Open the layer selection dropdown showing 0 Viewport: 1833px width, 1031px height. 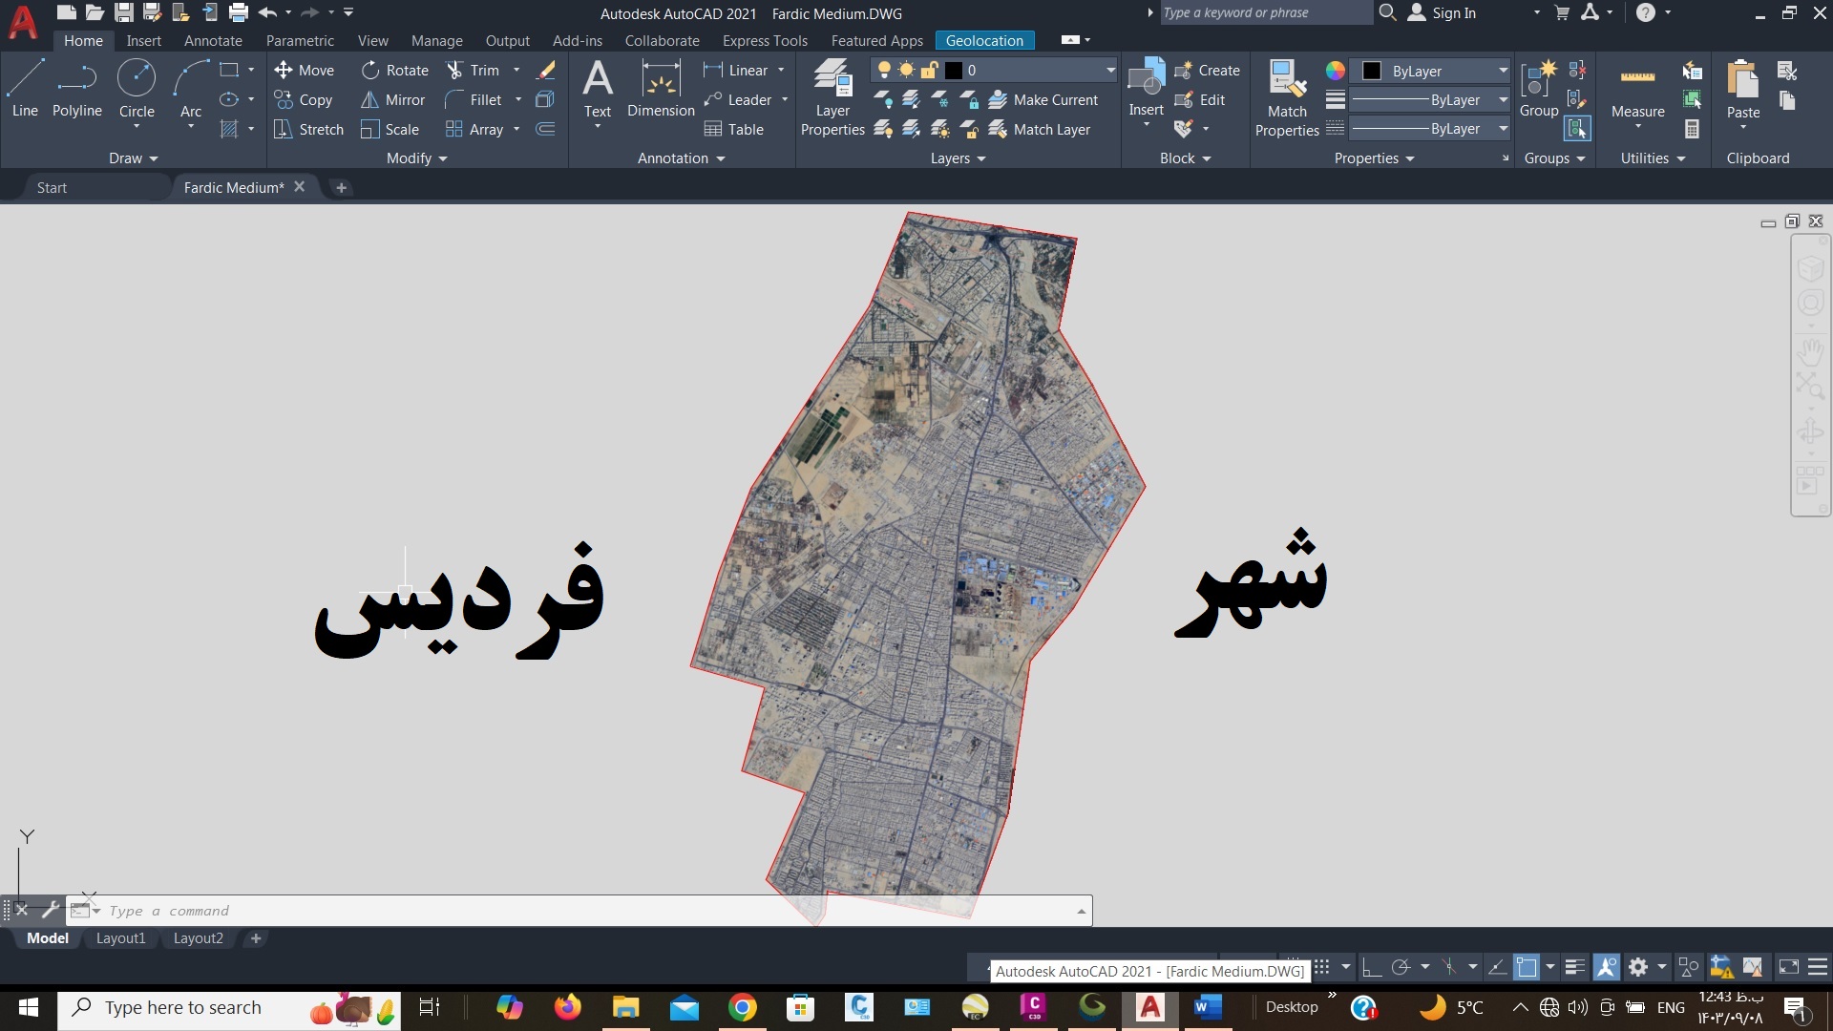(1107, 70)
